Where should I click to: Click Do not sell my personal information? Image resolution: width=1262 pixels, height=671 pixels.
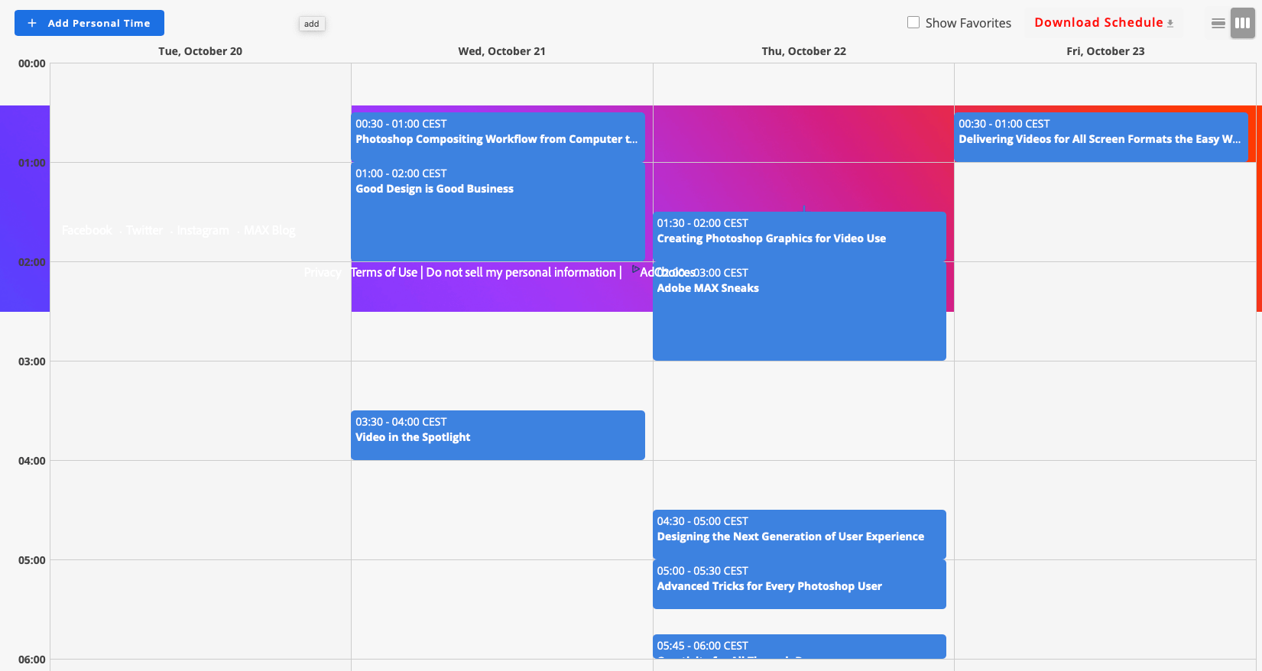coord(521,272)
